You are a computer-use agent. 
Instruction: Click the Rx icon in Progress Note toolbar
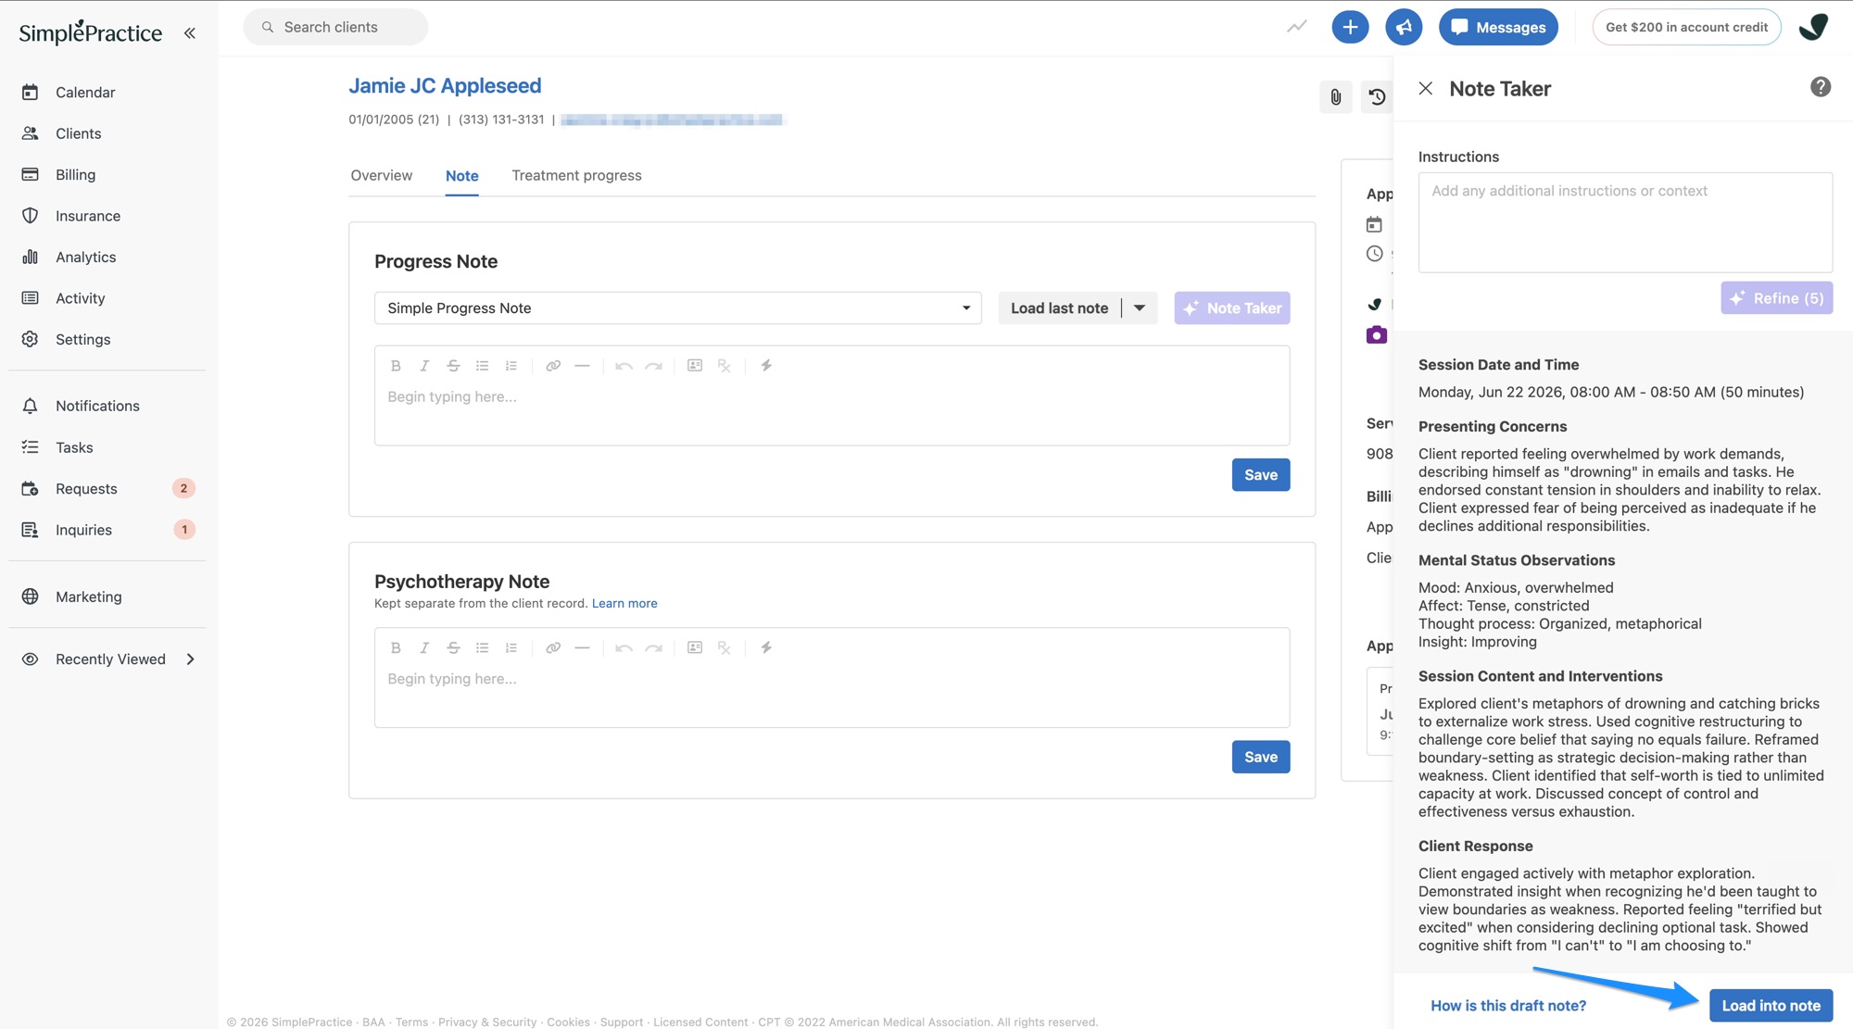coord(725,366)
